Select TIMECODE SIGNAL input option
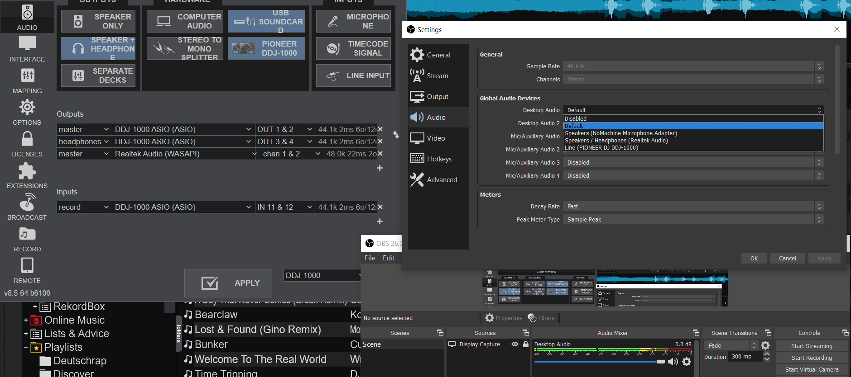The width and height of the screenshot is (851, 377). 353,48
